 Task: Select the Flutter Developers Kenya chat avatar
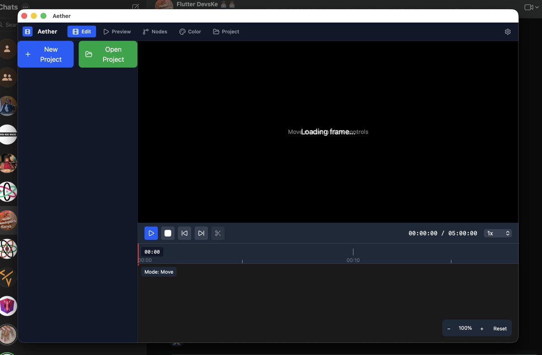pyautogui.click(x=8, y=221)
